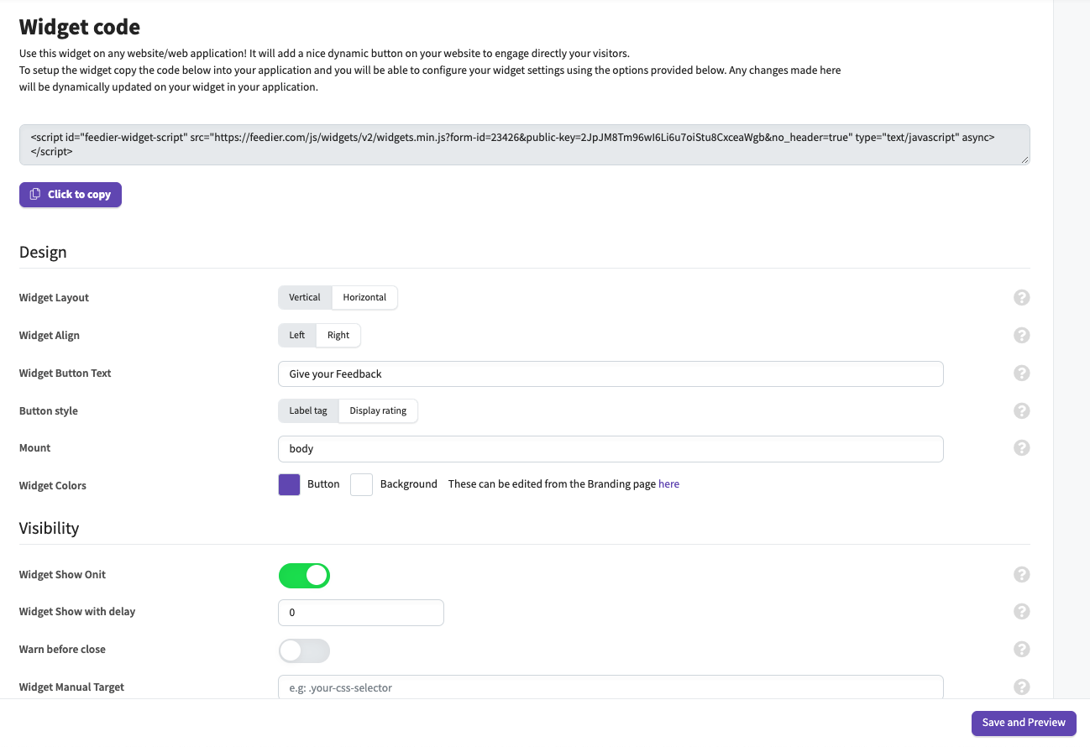Open help icon for Mount
The height and width of the screenshot is (747, 1090).
tap(1021, 447)
